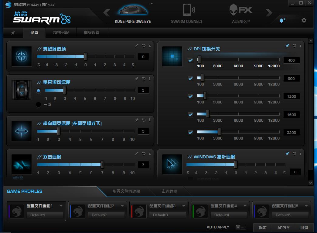Open notifications bell icon
The image size is (317, 233).
point(282,20)
